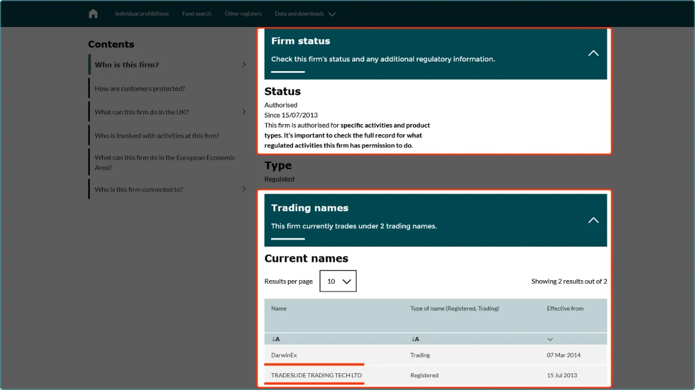695x390 pixels.
Task: Click sort chevron under Effective from
Action: 550,339
